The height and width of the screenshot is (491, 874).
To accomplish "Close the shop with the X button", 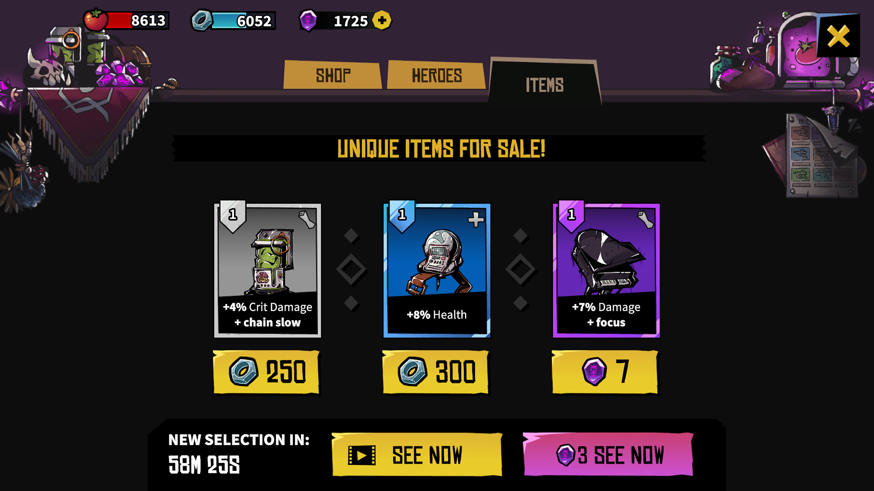I will coord(838,36).
